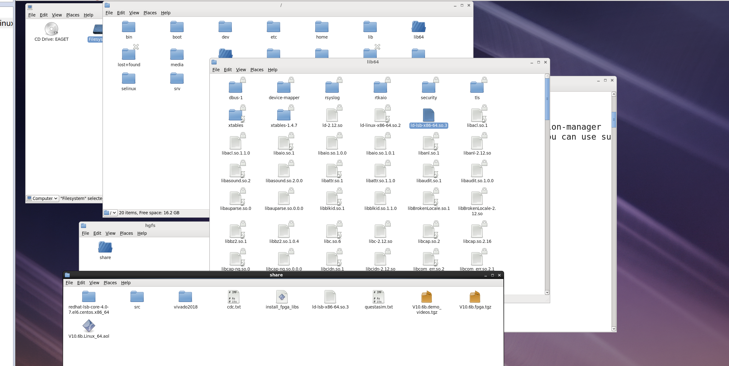Expand the root path location dropdown
The width and height of the screenshot is (729, 366).
111,213
